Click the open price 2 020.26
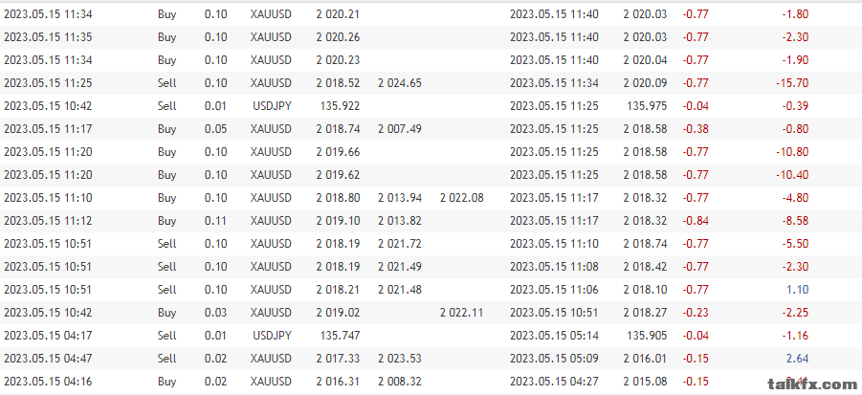Viewport: 862px width, 395px height. (338, 37)
